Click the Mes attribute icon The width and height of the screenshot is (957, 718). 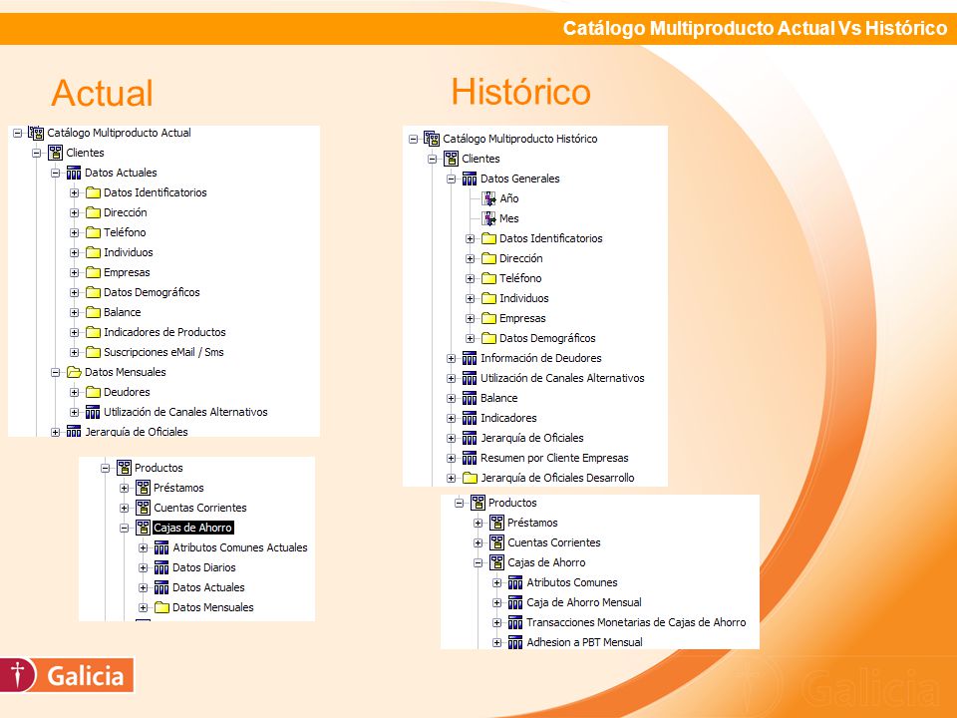pos(488,218)
